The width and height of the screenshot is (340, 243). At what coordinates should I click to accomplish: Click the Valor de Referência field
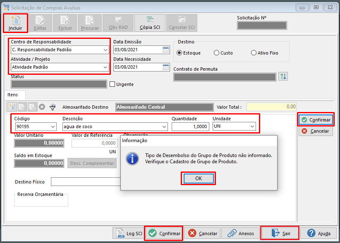pos(95,143)
